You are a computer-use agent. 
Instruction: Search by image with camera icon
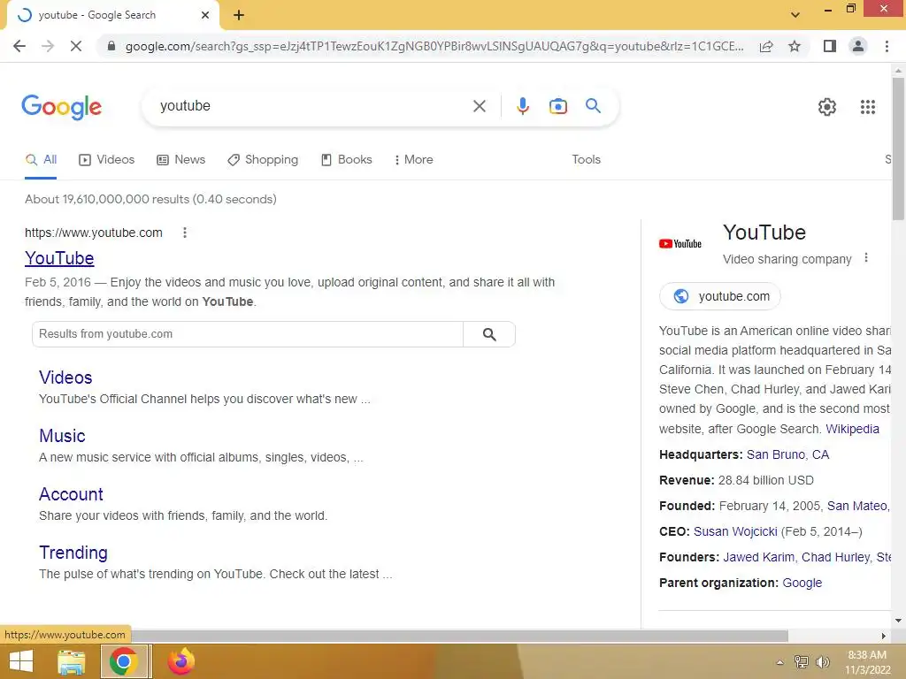(557, 106)
